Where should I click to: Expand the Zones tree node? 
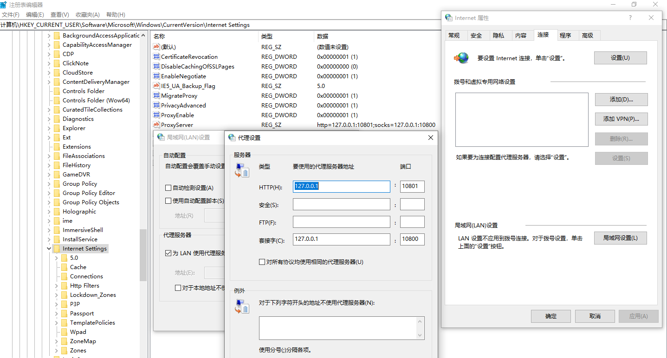[57, 351]
